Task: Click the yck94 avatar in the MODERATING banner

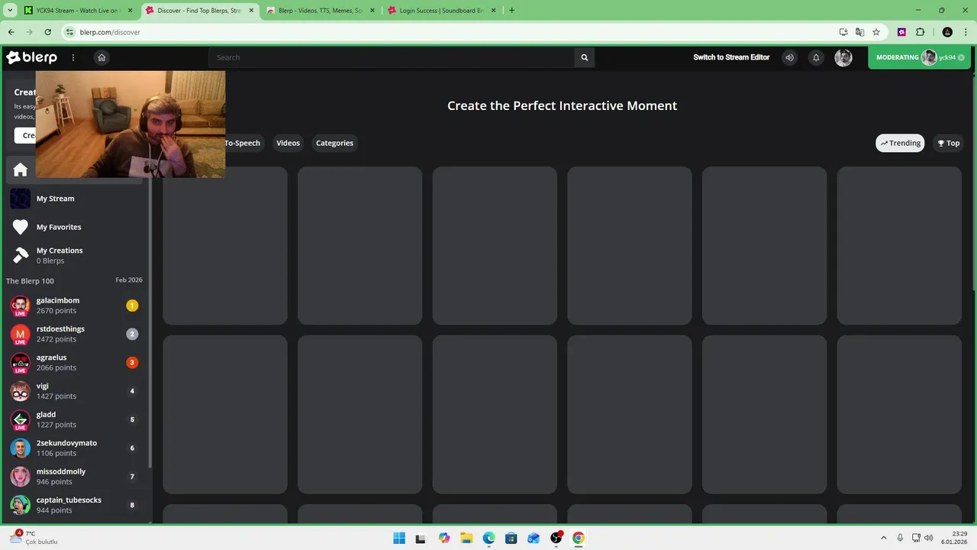Action: pos(929,57)
